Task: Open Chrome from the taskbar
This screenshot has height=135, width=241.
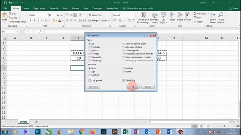Action: [82, 132]
